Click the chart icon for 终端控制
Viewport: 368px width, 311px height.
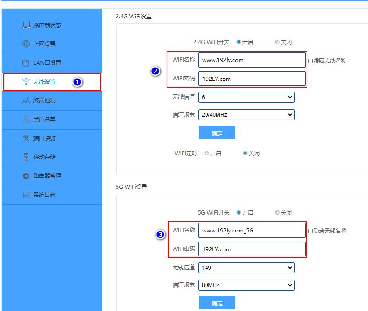click(26, 101)
